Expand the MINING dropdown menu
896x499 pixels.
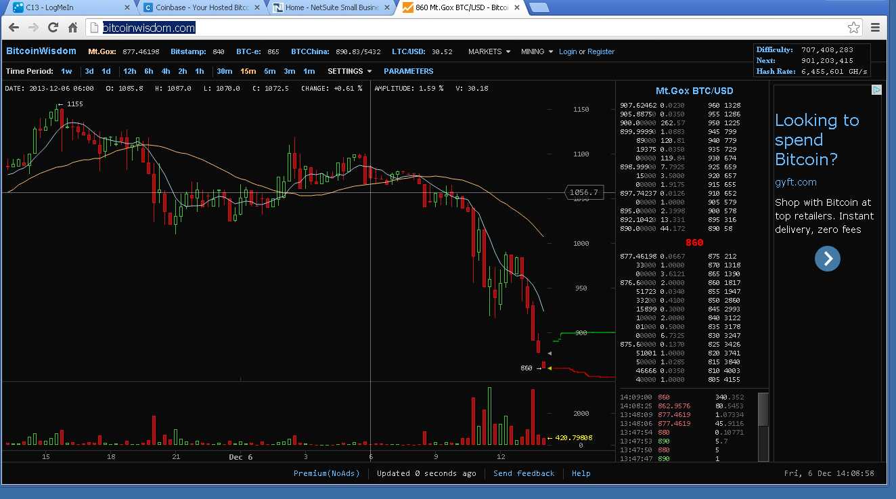(x=537, y=51)
